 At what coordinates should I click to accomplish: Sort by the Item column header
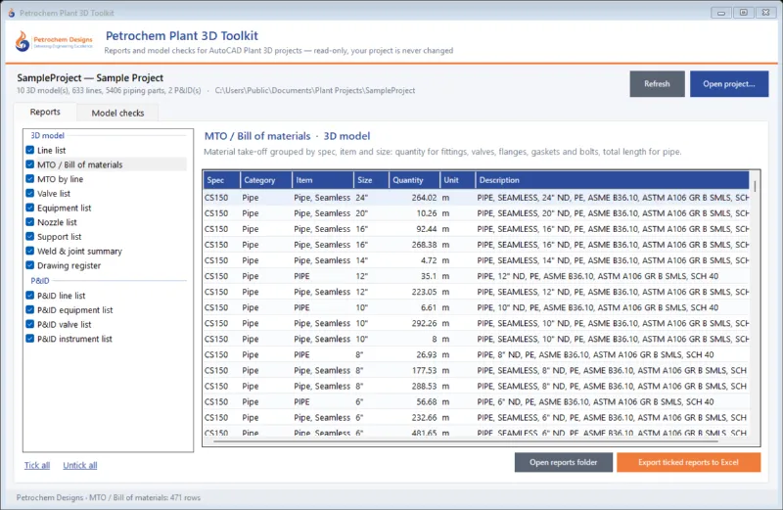323,180
